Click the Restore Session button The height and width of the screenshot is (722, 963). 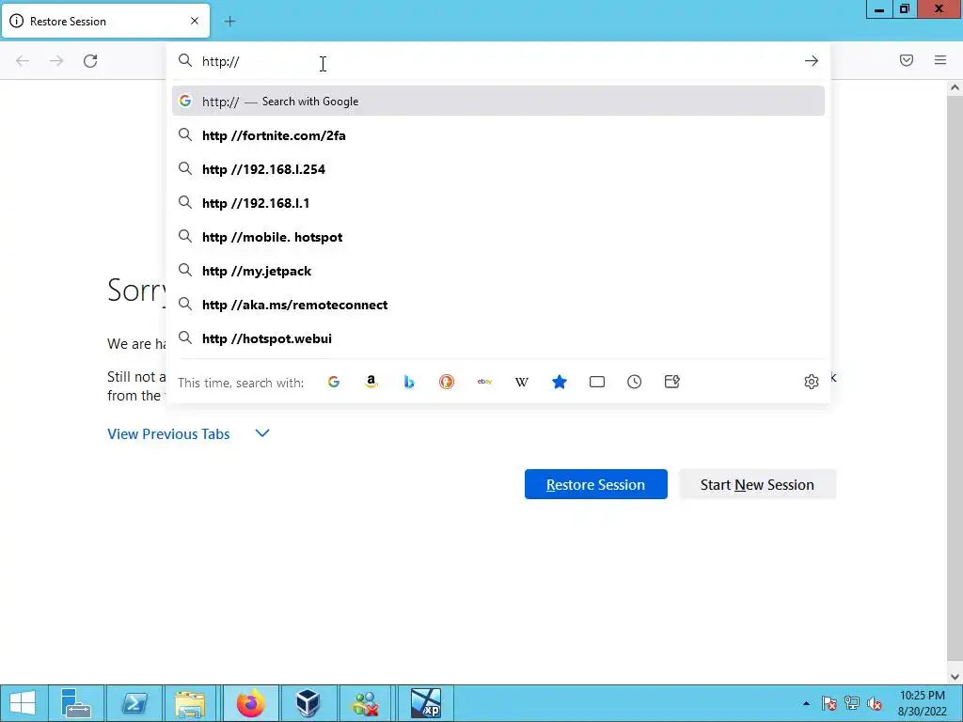click(595, 484)
